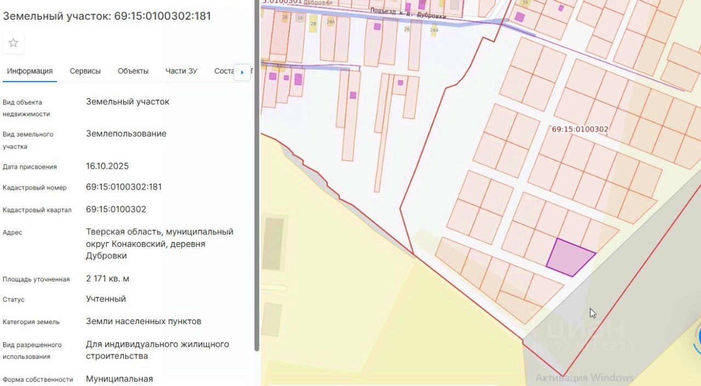Click the cadastral number value 69:15:0100302:181
The image size is (701, 386).
tap(124, 187)
